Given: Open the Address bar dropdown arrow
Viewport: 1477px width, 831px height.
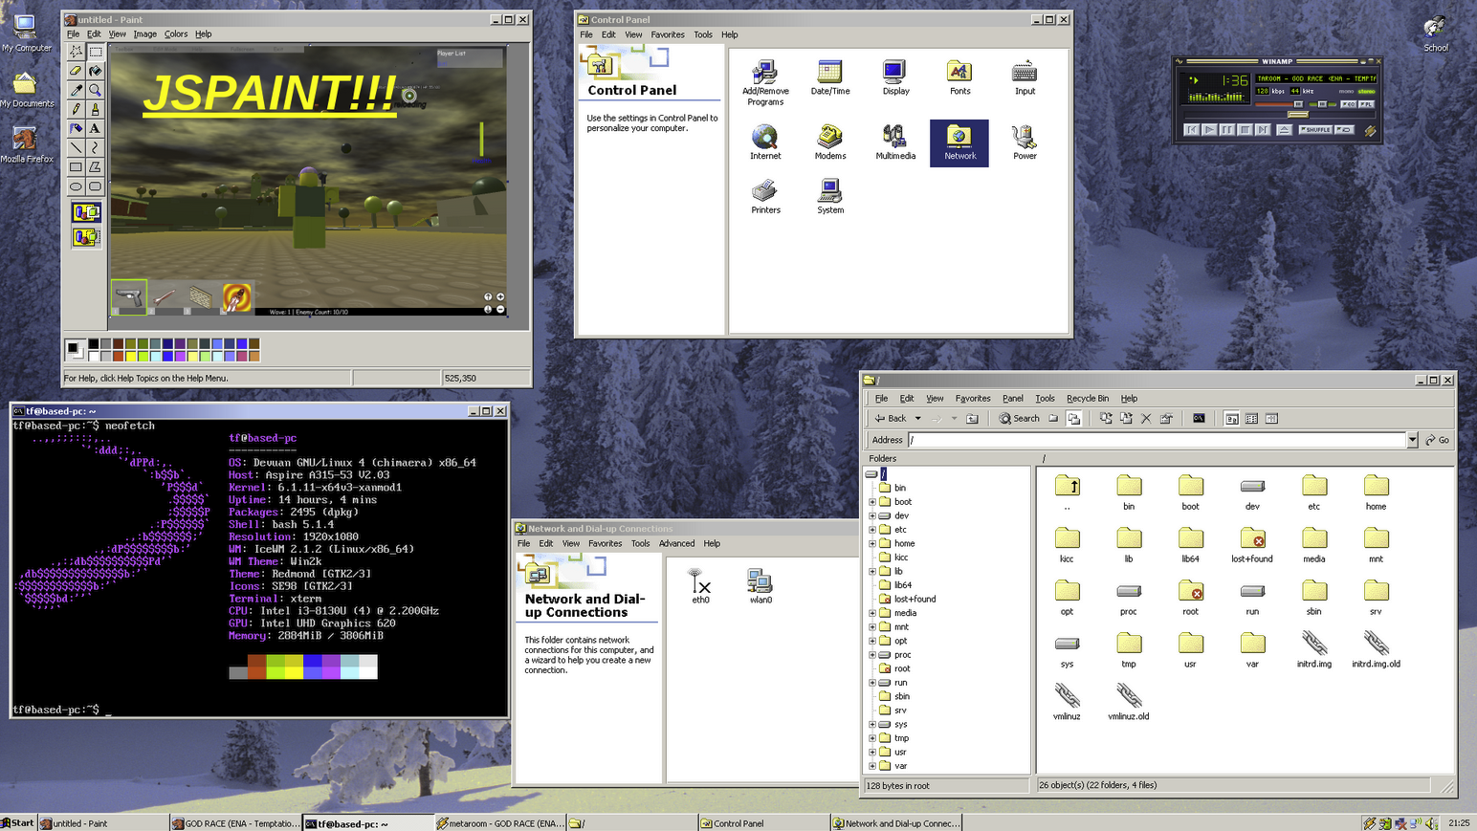Looking at the screenshot, I should [x=1412, y=440].
